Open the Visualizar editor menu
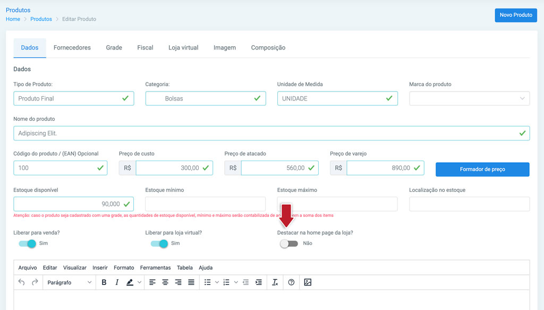This screenshot has width=544, height=310. (x=74, y=267)
